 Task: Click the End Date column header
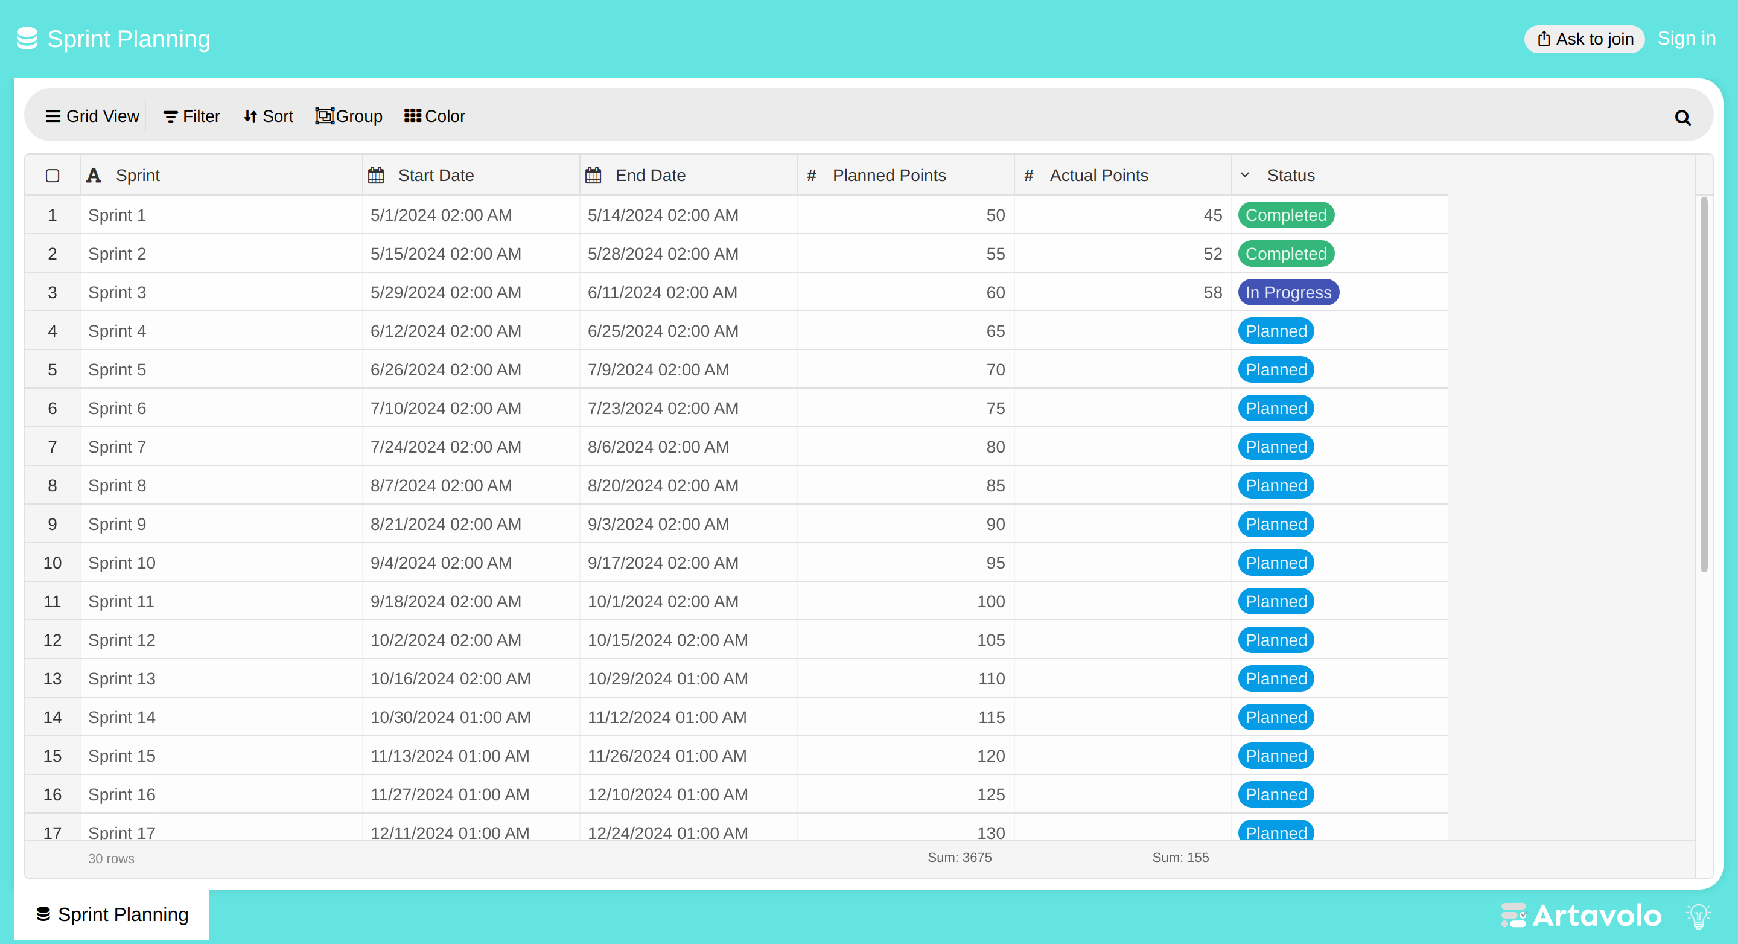688,176
